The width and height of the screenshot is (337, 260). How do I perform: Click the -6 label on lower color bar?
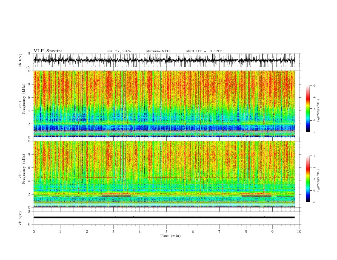point(314,190)
